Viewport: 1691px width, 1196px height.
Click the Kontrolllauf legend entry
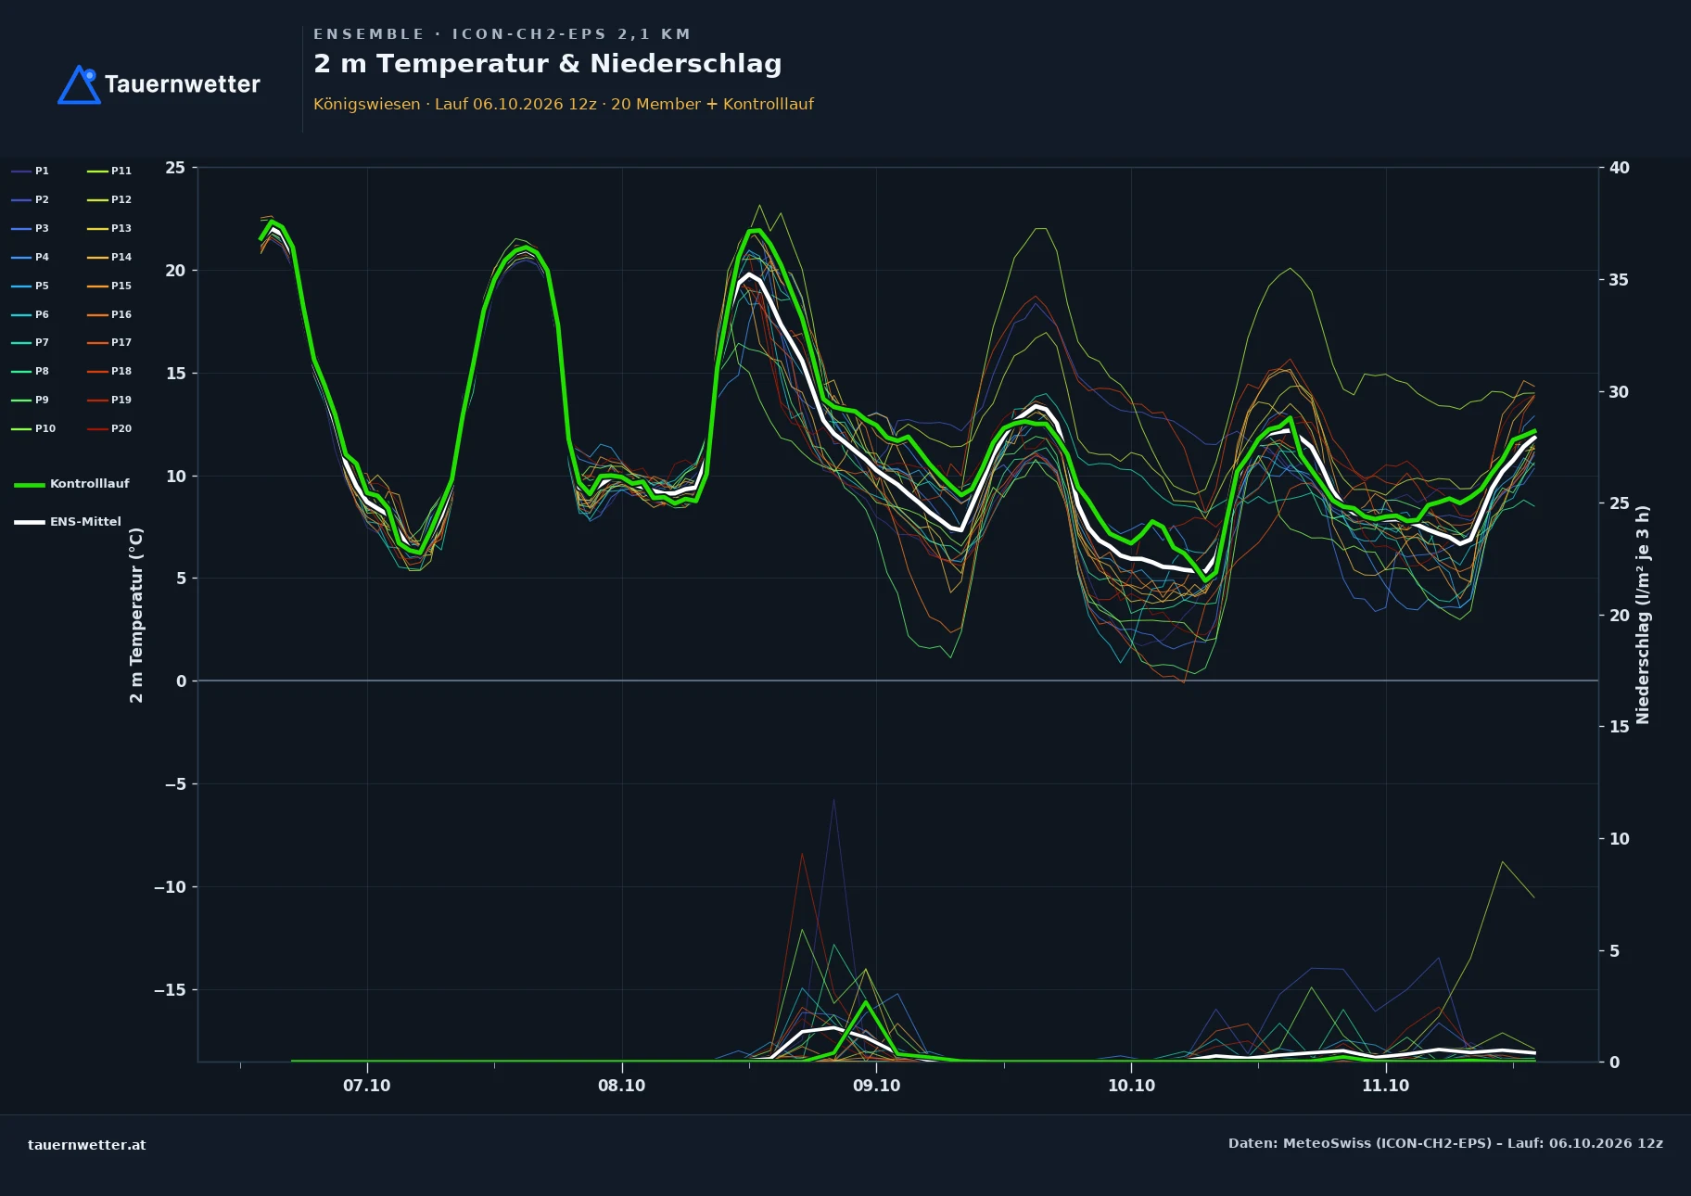71,484
